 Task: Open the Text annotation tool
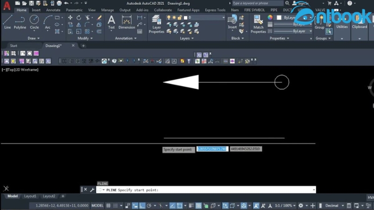coord(111,22)
